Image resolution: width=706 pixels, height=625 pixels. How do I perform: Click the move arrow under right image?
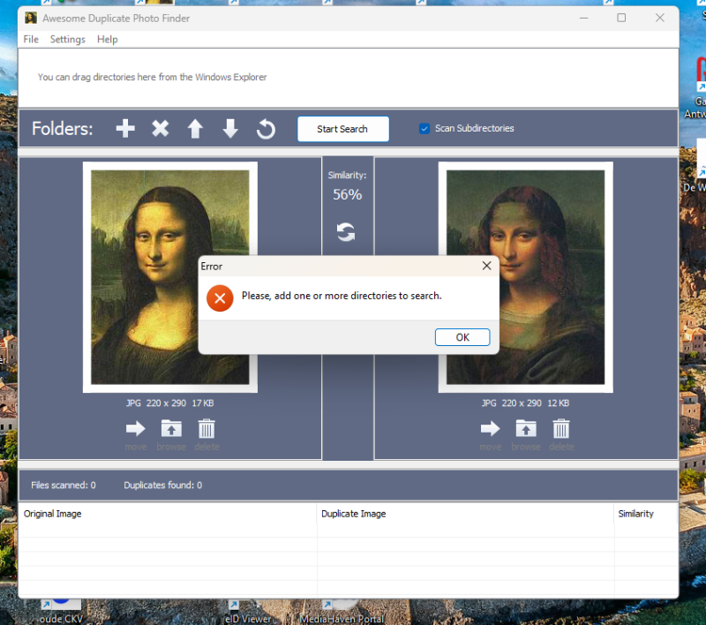[x=491, y=428]
